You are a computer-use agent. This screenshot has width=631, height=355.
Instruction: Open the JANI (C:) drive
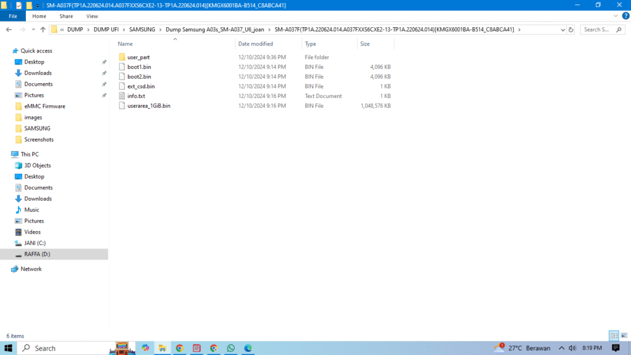click(35, 243)
